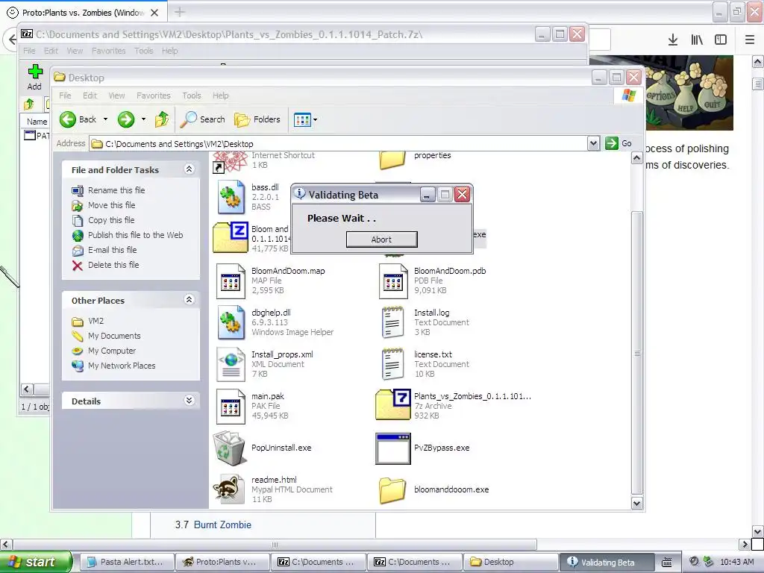764x573 pixels.
Task: Click Publish this file to the Web
Action: tap(136, 235)
